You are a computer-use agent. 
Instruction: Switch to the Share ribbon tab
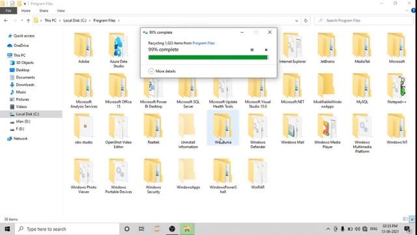tap(44, 10)
